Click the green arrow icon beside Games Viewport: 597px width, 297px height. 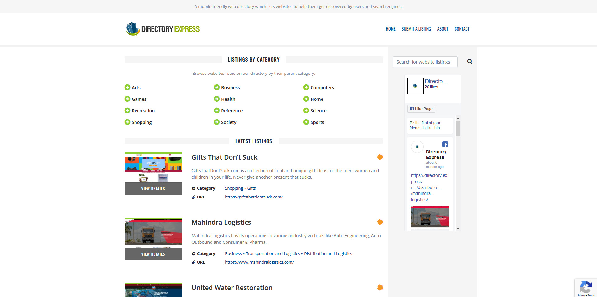[x=127, y=99]
